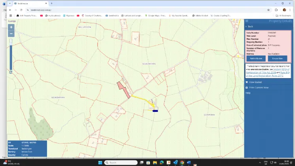Go back using the Back arrow
The height and width of the screenshot is (166, 295).
[250, 26]
